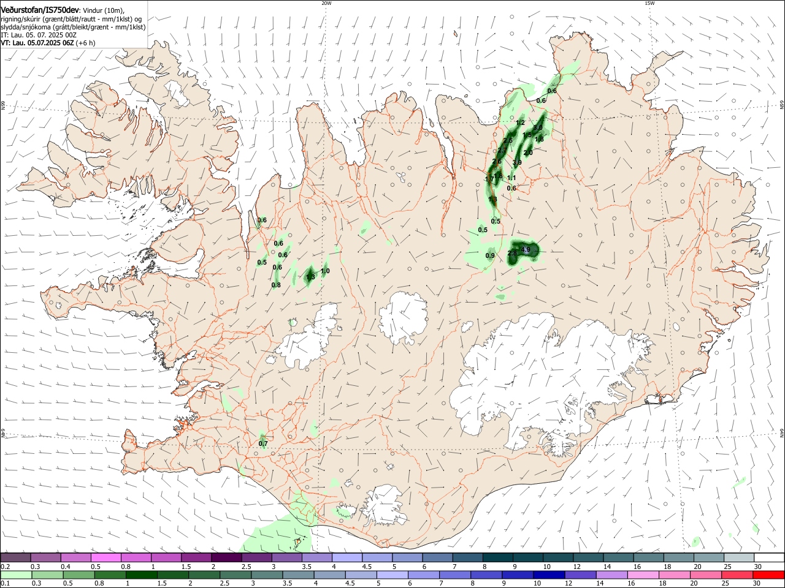Select the '2.0' precipitation value on the map
The image size is (785, 588).
pos(528,153)
